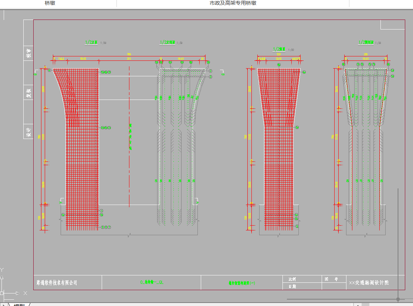Click the XX交通勘测设计院 title block text
The width and height of the screenshot is (413, 306).
point(369,283)
